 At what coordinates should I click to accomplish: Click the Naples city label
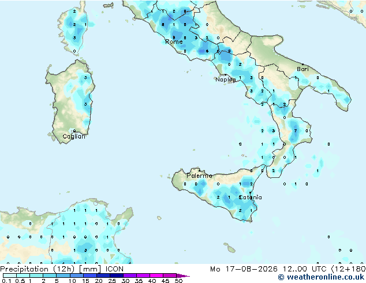[x=226, y=80]
